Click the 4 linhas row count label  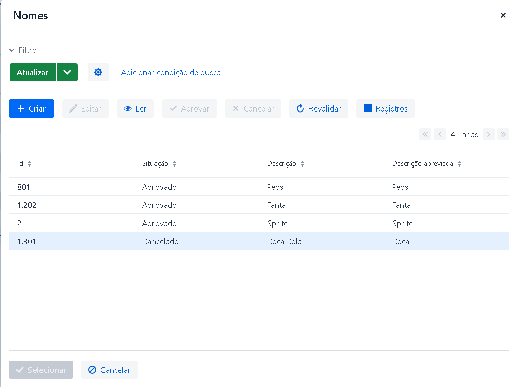[464, 134]
